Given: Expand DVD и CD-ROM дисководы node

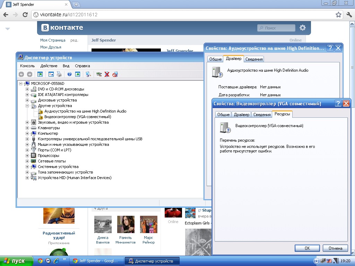Looking at the screenshot, I should tap(27, 89).
